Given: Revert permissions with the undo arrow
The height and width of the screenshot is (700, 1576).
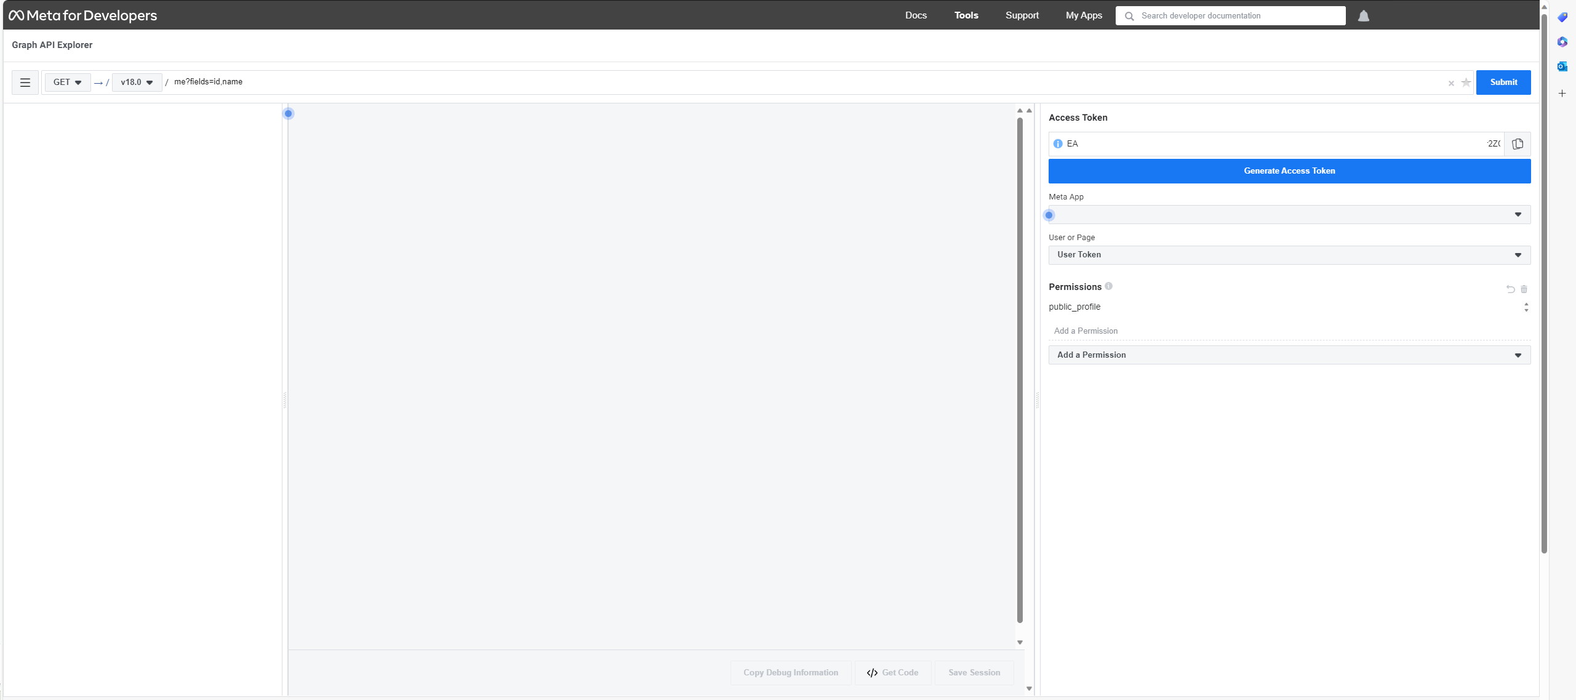Looking at the screenshot, I should (1510, 289).
